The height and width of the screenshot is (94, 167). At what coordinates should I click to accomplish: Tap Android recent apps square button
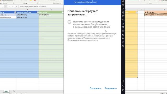[x=123, y=90]
